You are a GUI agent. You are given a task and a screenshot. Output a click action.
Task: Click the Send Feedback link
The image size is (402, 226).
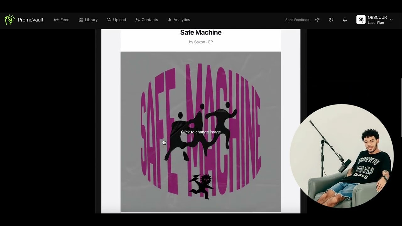[297, 20]
